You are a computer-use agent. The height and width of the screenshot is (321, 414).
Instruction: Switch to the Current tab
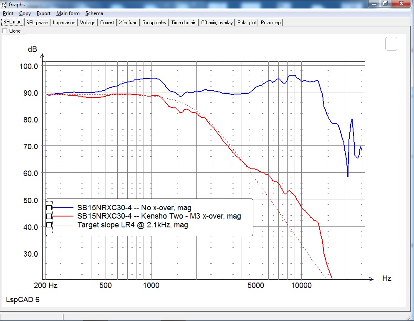click(x=107, y=23)
